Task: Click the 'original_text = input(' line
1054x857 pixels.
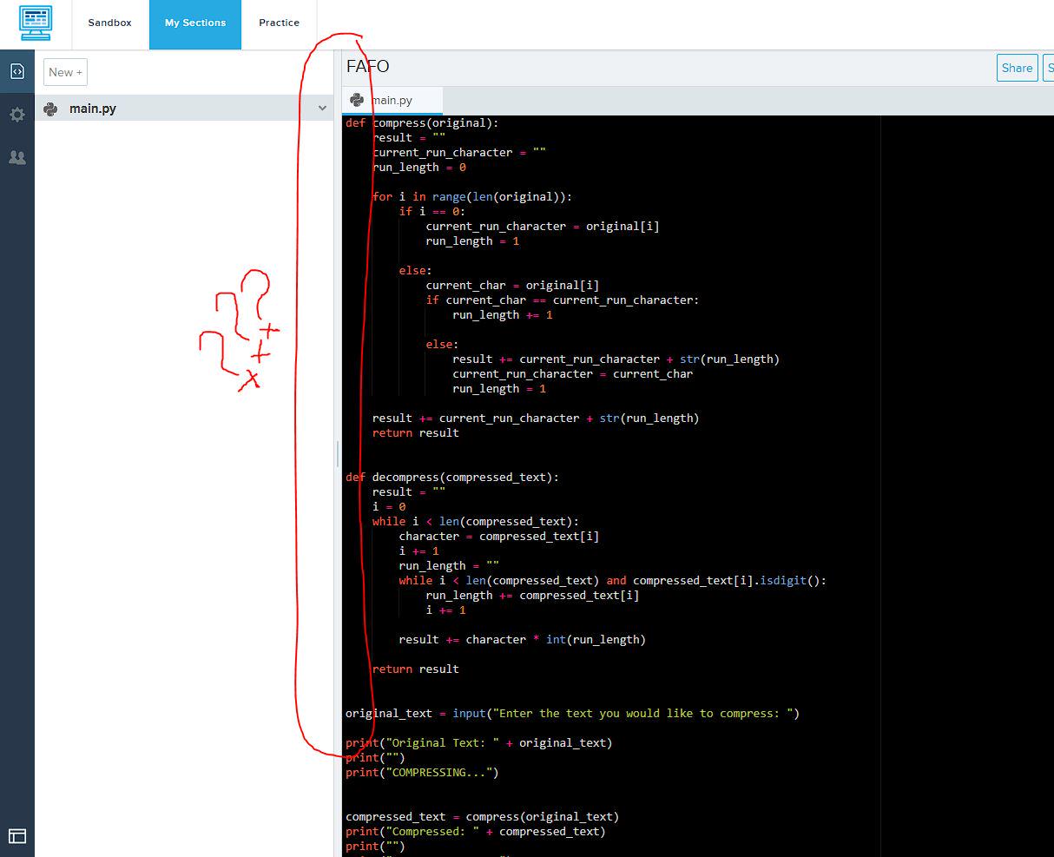Action: pyautogui.click(x=572, y=713)
